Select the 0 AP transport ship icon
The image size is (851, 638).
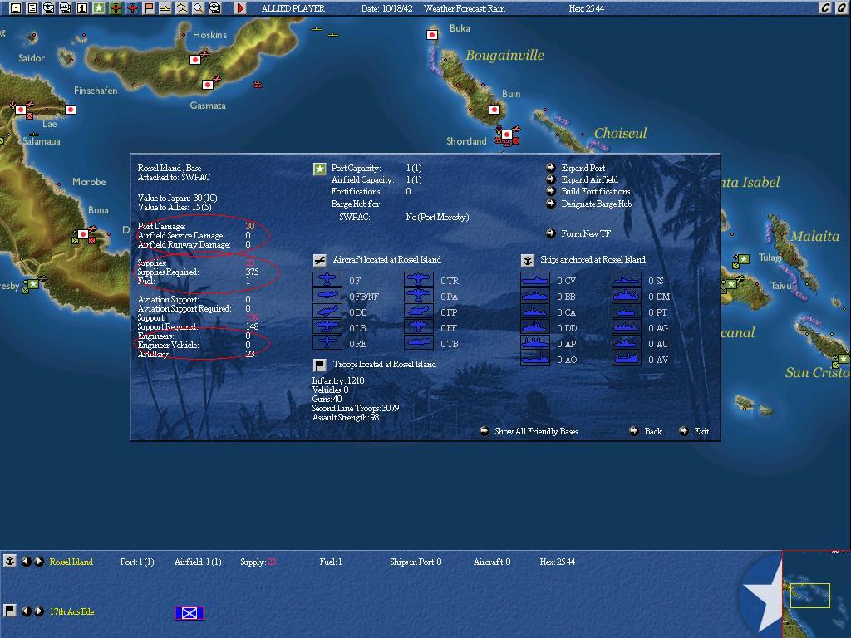tap(535, 343)
